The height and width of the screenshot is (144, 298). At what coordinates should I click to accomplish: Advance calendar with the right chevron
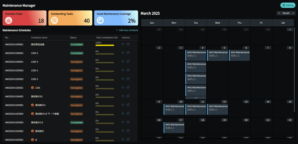[x=293, y=13]
